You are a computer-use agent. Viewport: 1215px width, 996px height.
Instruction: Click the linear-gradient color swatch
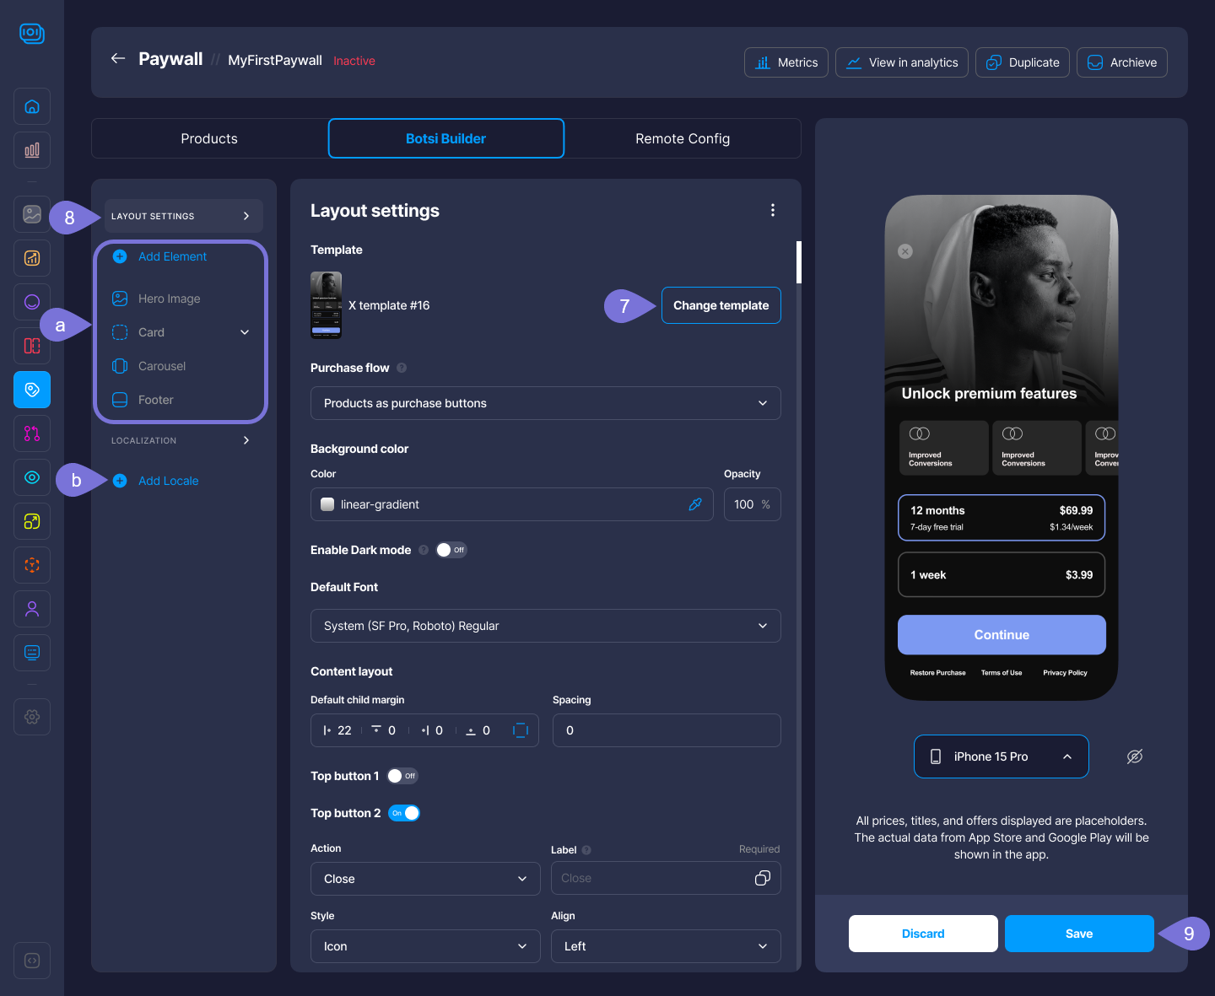(328, 504)
